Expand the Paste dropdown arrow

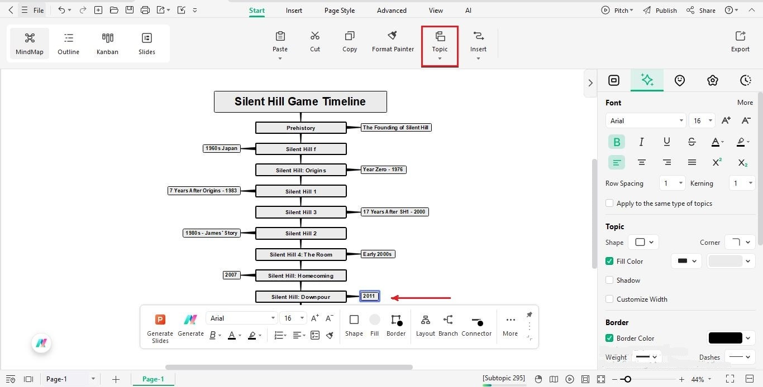pyautogui.click(x=280, y=59)
